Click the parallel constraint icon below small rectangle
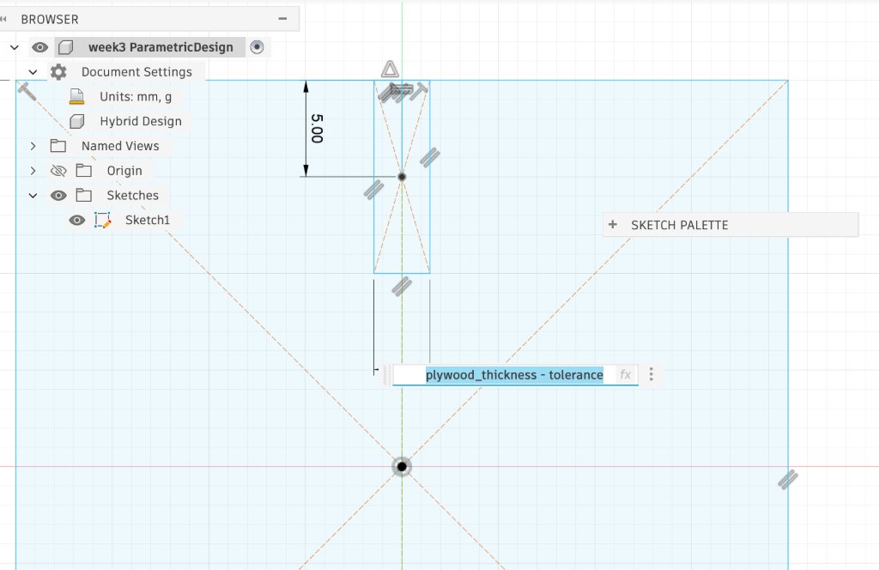879x570 pixels. pos(402,287)
